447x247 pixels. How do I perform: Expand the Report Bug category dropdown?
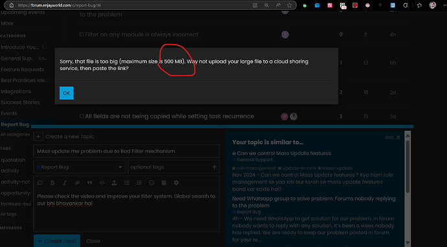(x=80, y=167)
